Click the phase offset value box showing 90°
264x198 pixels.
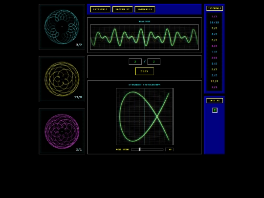click(x=169, y=149)
